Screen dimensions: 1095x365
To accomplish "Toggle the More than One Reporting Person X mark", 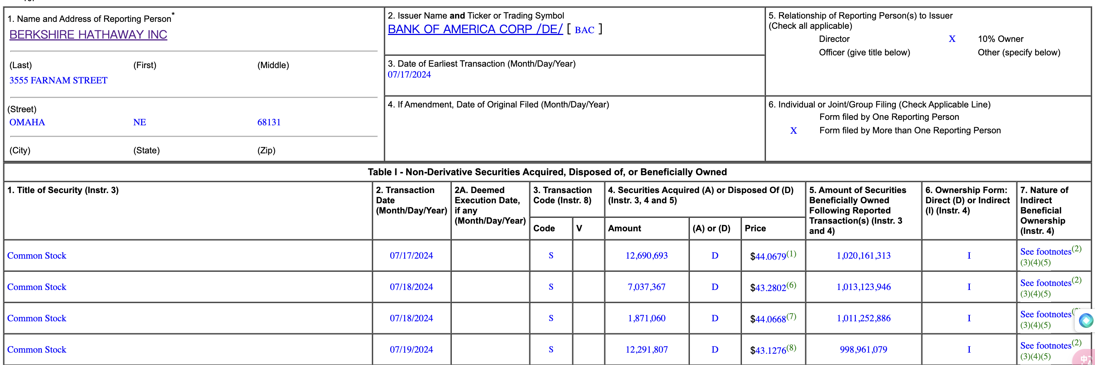I will click(x=793, y=131).
